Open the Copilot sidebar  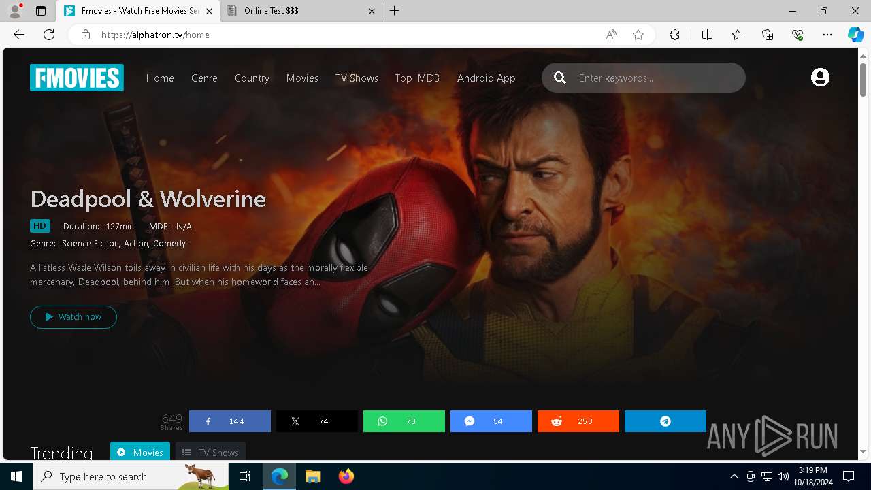click(855, 35)
